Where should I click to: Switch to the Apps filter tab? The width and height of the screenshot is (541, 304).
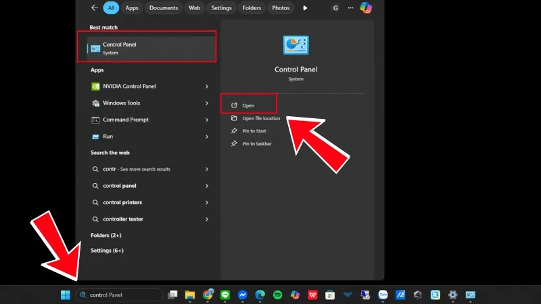[132, 8]
